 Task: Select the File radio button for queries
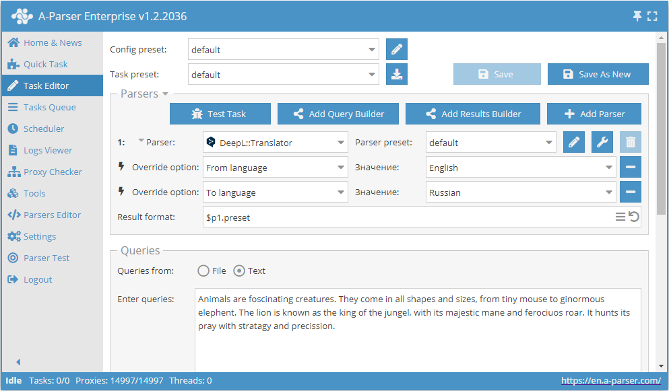203,271
